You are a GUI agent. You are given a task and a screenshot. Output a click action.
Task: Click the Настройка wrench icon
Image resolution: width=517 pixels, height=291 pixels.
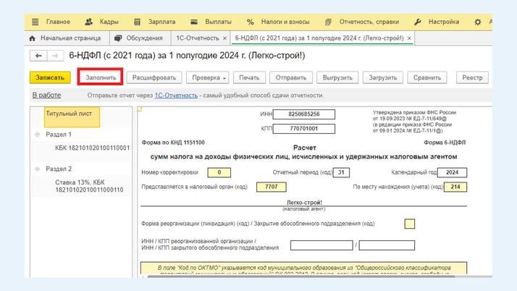click(x=417, y=22)
